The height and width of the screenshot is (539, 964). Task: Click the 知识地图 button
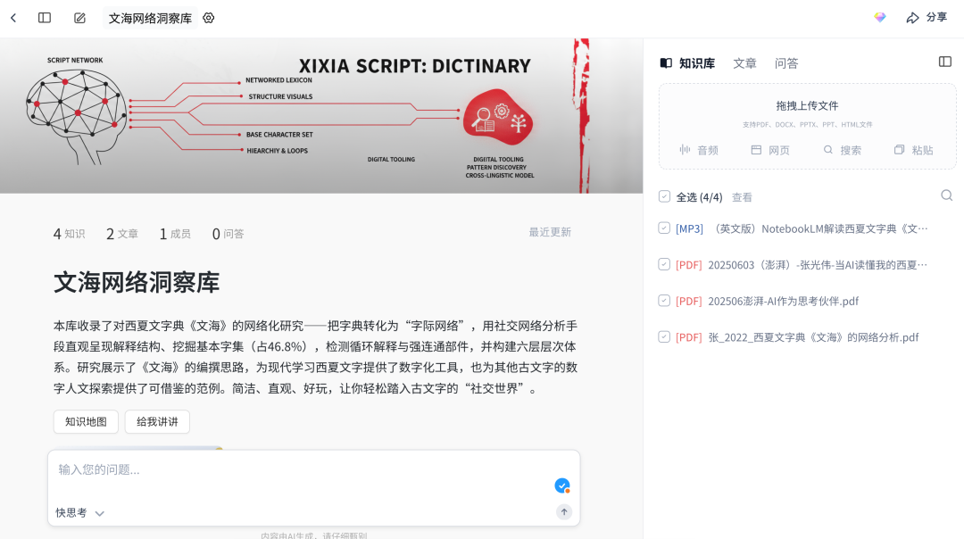[x=86, y=422]
